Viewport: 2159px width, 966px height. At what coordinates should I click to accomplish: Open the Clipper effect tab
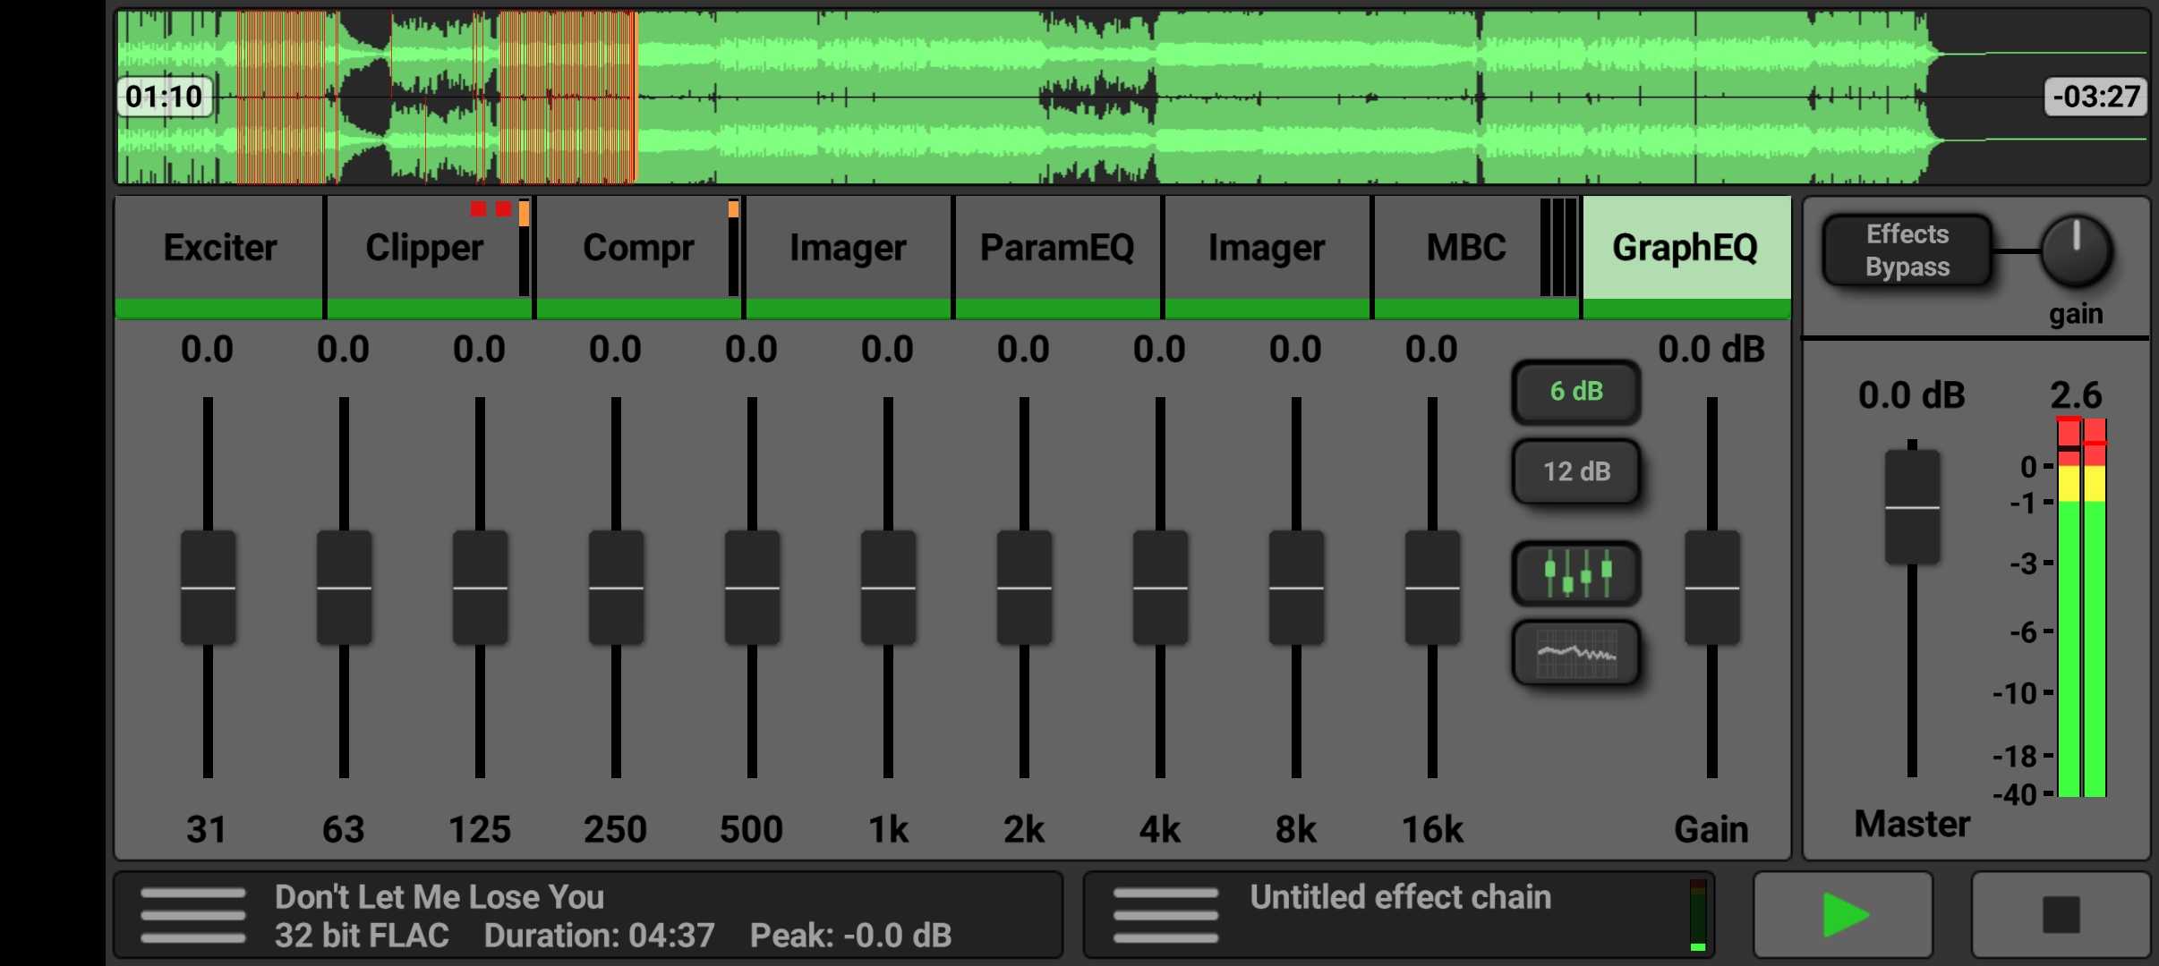[424, 249]
